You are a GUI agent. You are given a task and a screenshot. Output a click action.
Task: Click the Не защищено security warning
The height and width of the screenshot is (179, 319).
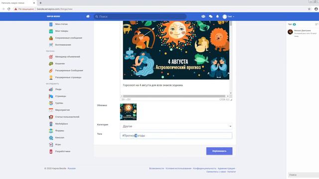24,9
